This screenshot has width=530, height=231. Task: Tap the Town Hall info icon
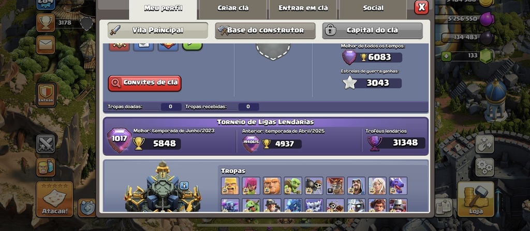click(184, 185)
